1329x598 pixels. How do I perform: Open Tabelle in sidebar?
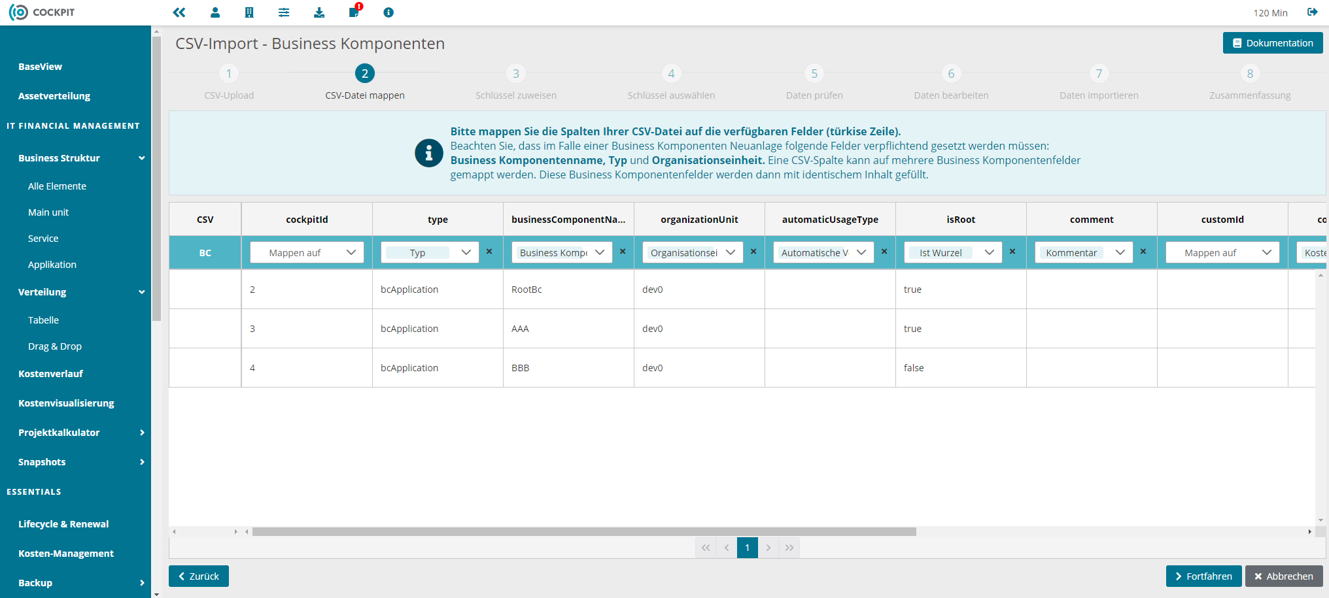[x=43, y=320]
